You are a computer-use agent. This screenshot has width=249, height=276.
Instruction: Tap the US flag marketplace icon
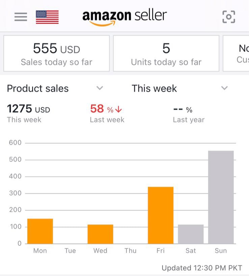click(x=47, y=17)
